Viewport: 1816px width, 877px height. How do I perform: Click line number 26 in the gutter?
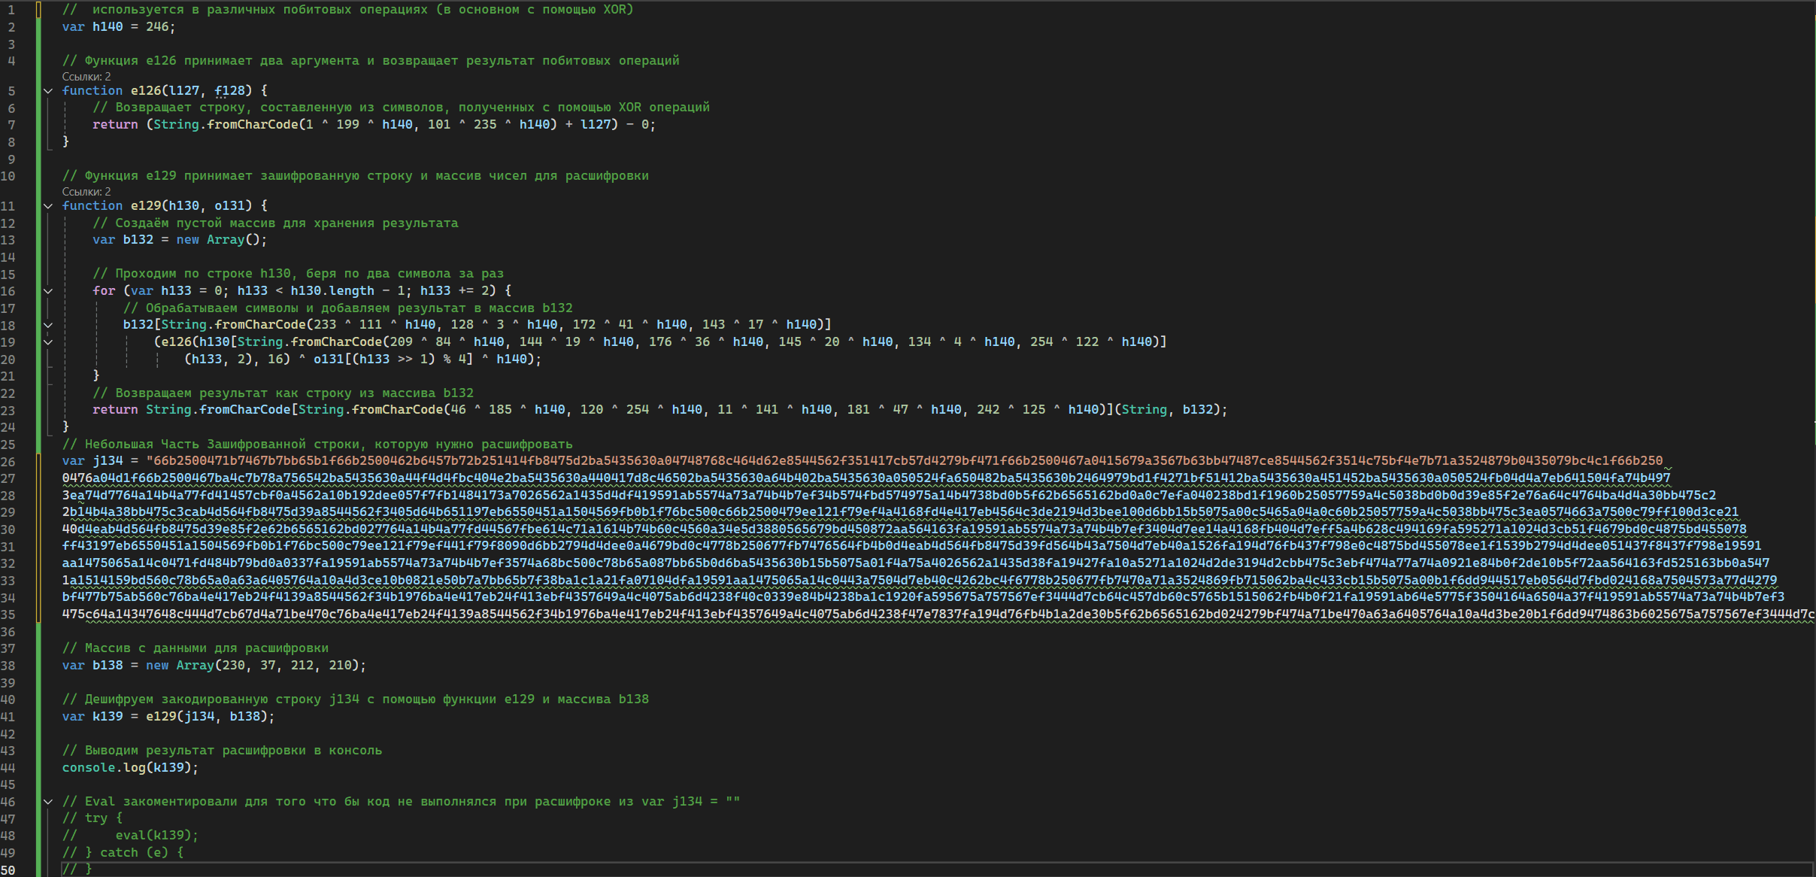8,462
